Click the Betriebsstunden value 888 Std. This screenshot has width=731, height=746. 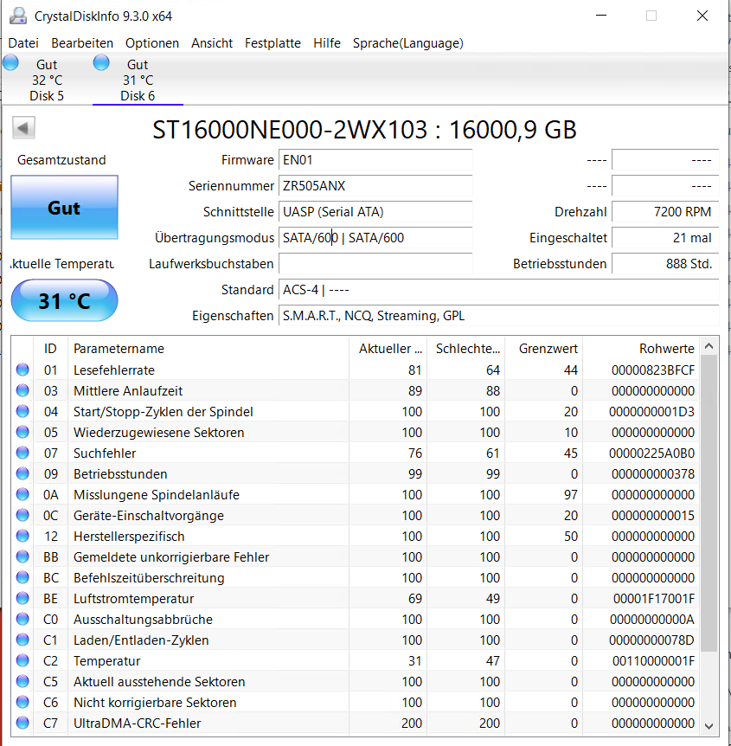tap(665, 264)
